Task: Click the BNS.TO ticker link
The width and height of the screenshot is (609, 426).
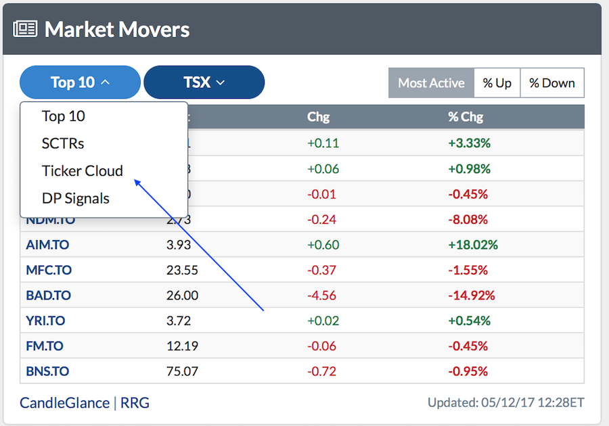Action: point(47,371)
